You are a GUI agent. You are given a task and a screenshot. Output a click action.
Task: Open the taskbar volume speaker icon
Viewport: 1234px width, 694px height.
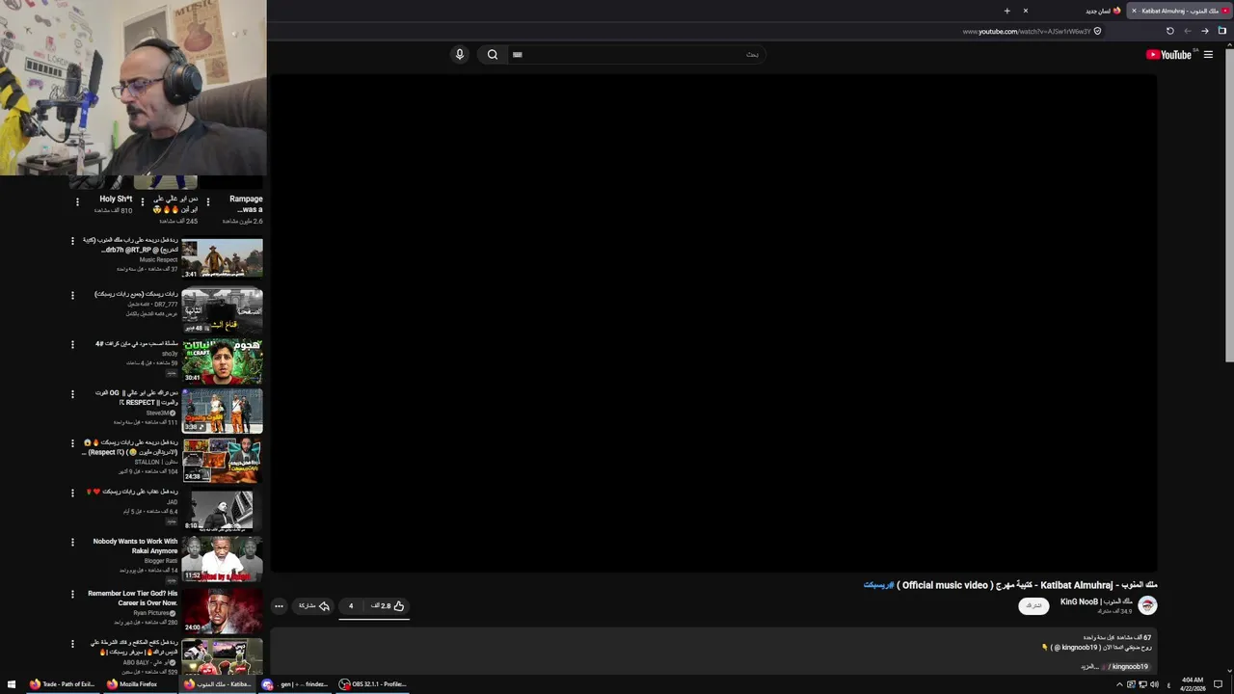1154,684
